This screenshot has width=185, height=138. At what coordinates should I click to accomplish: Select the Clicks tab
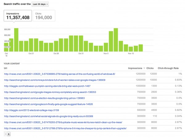(44, 16)
